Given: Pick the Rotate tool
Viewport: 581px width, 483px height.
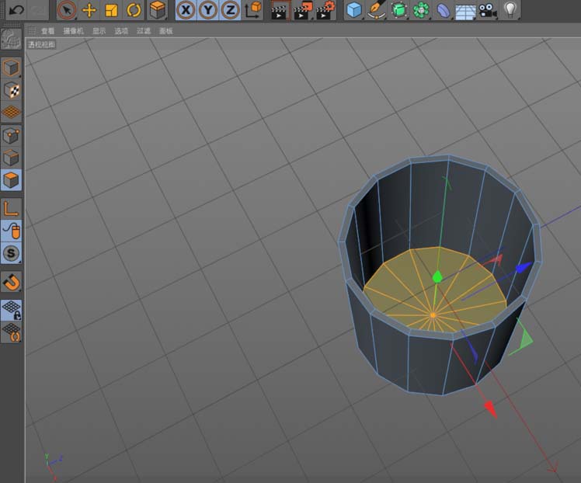Looking at the screenshot, I should click(x=134, y=10).
